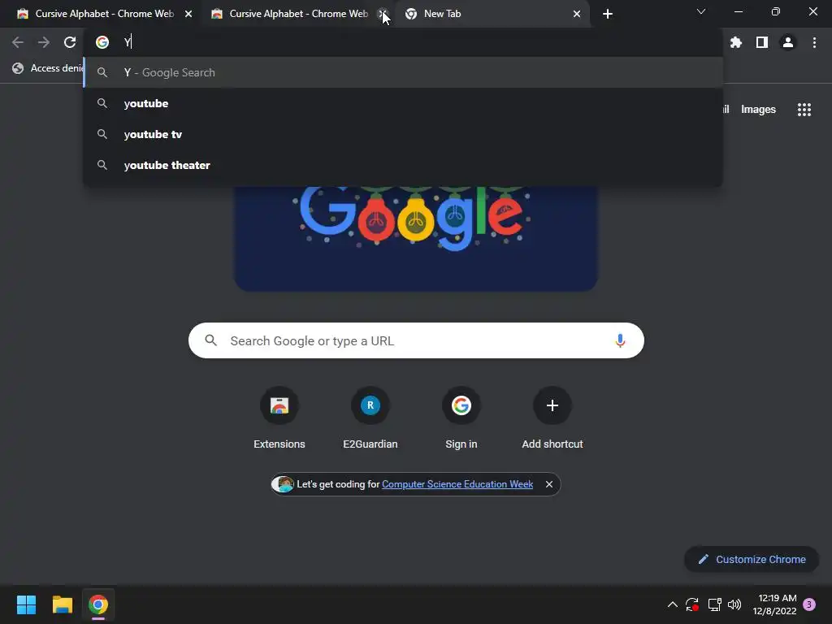Open the Extensions puzzle icon
This screenshot has width=832, height=624.
736,42
